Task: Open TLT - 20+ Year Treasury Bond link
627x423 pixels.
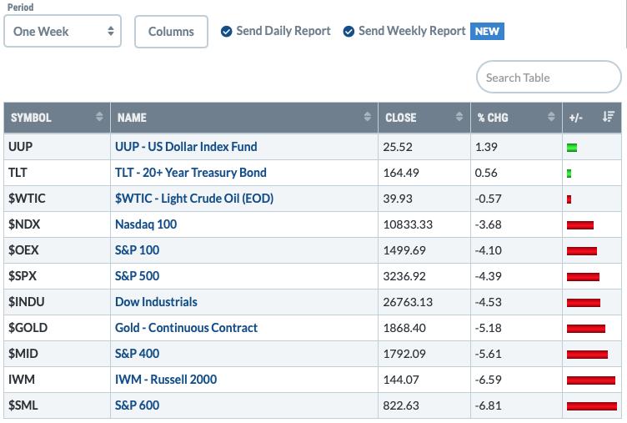Action: 191,173
